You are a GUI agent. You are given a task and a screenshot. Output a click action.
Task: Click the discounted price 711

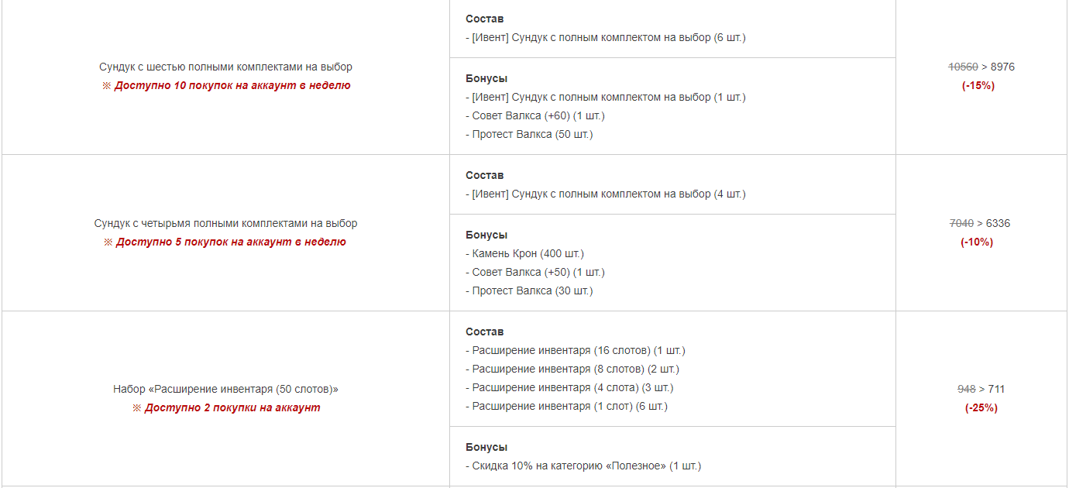996,390
